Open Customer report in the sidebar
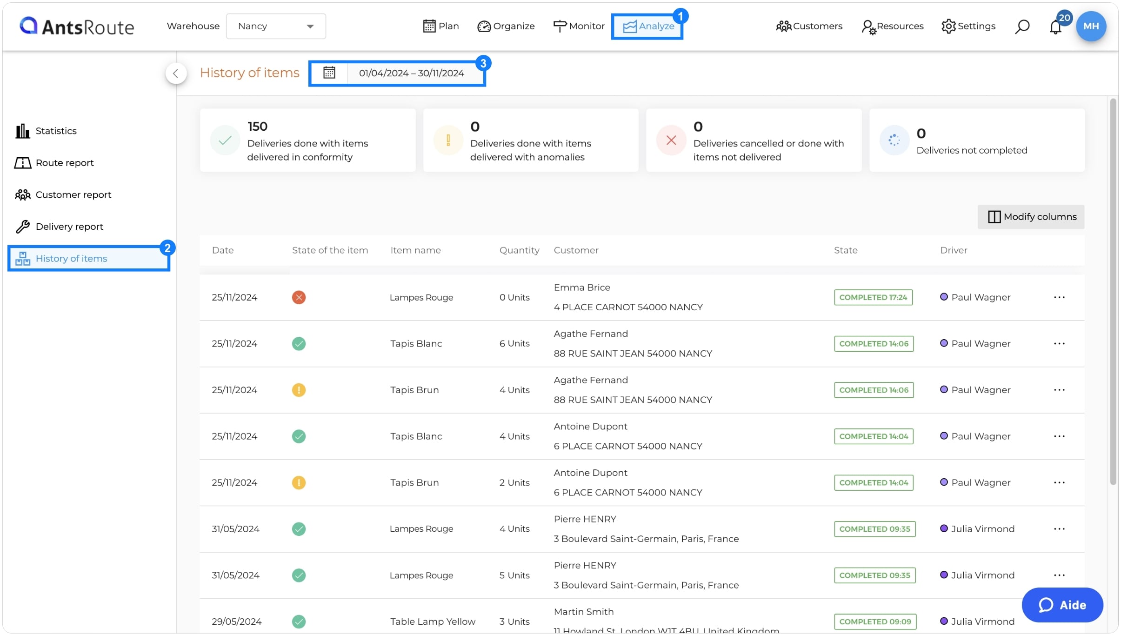1121x635 pixels. 63,194
